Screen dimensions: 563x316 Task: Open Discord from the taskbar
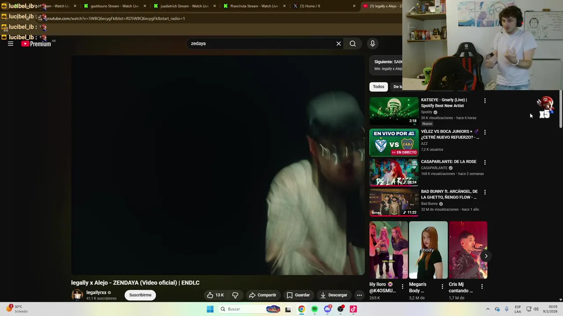327,309
